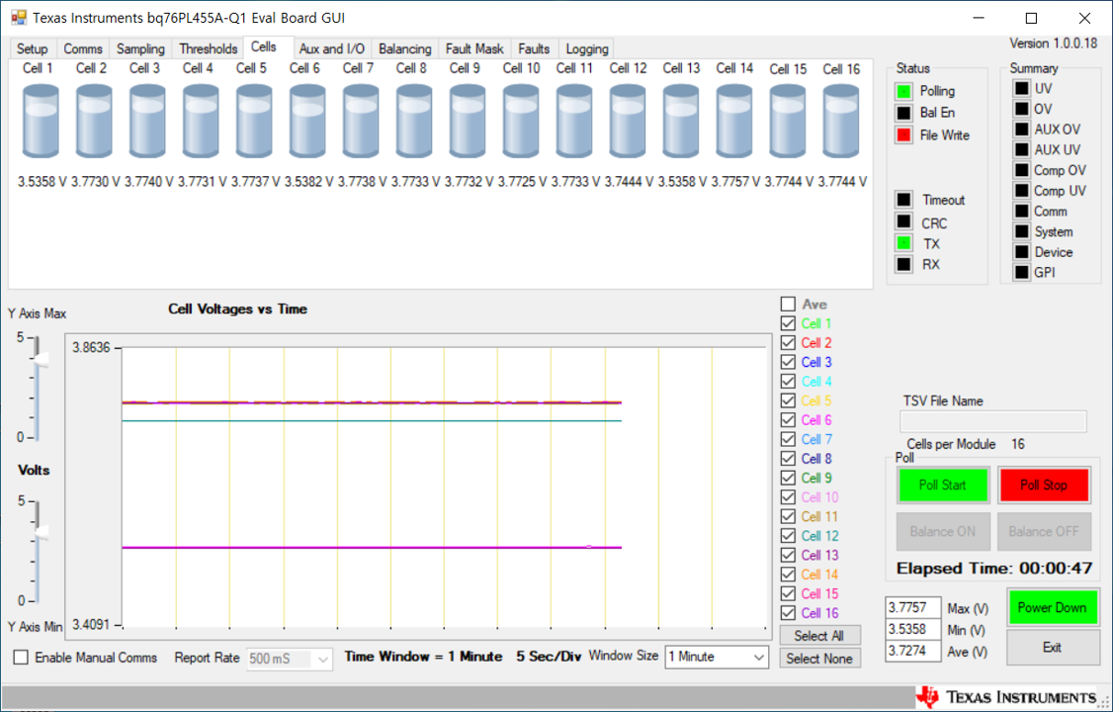The image size is (1113, 712).
Task: Check the Enable Manual Comms checkbox
Action: coord(22,658)
